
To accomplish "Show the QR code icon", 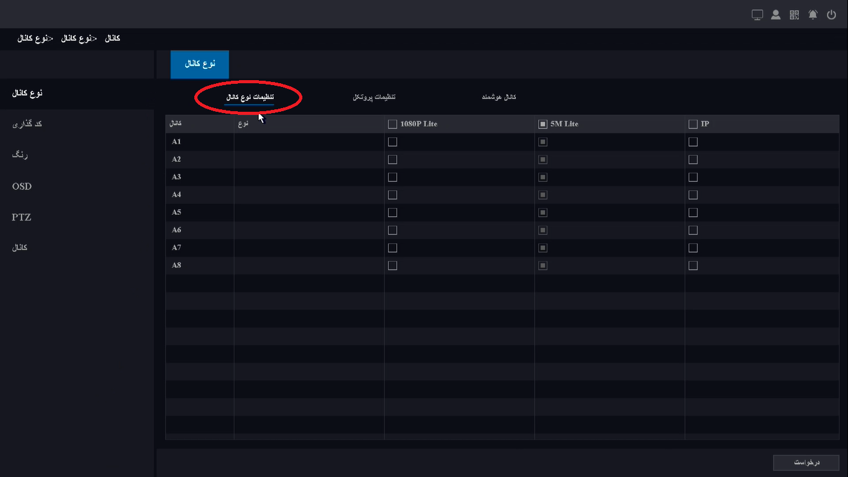I will (795, 15).
